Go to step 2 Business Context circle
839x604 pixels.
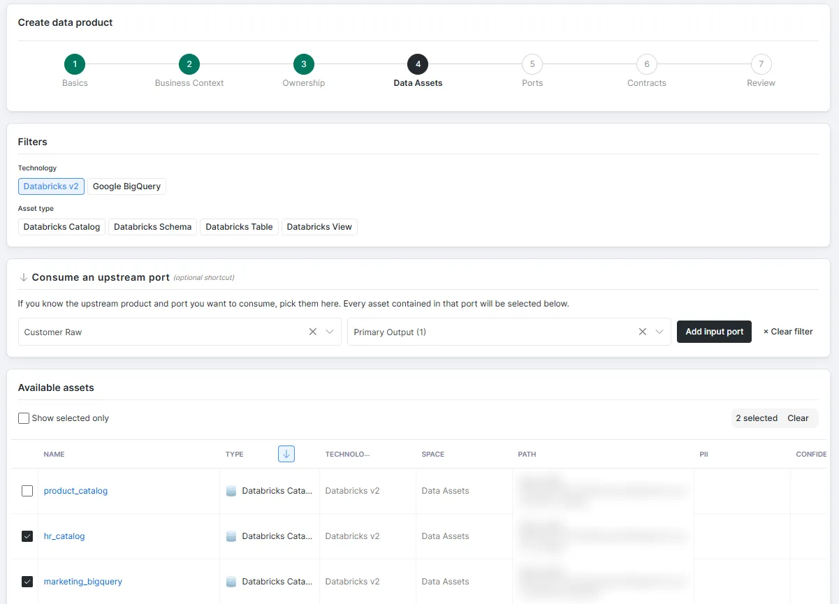tap(189, 64)
